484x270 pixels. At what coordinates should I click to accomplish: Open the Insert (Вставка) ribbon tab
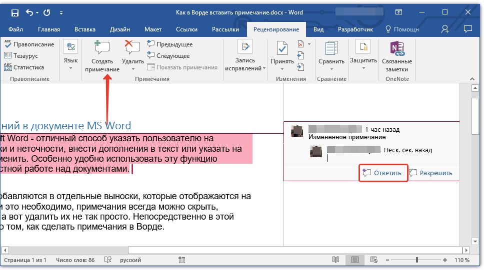pos(85,29)
